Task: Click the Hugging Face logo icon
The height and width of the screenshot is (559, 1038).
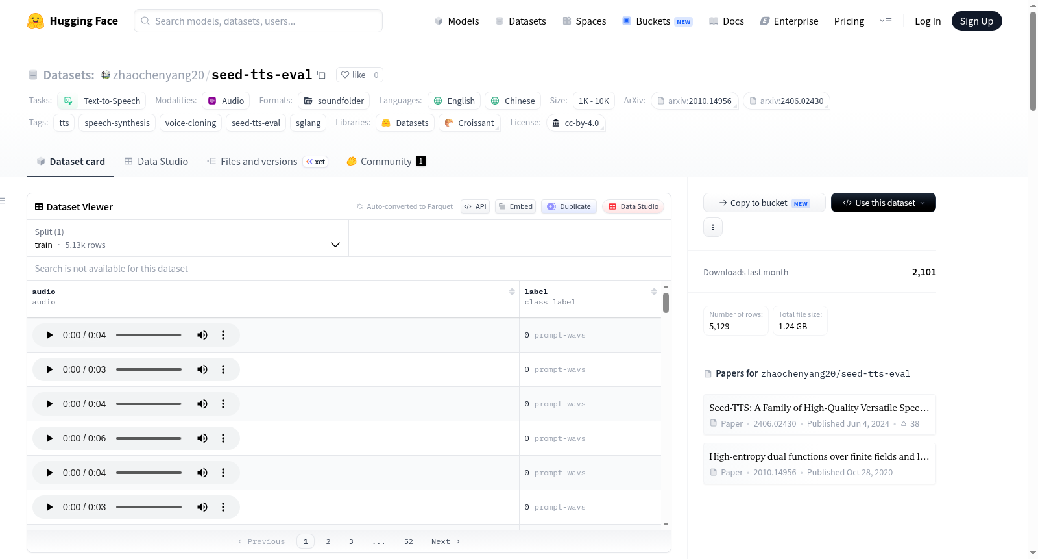Action: point(36,21)
